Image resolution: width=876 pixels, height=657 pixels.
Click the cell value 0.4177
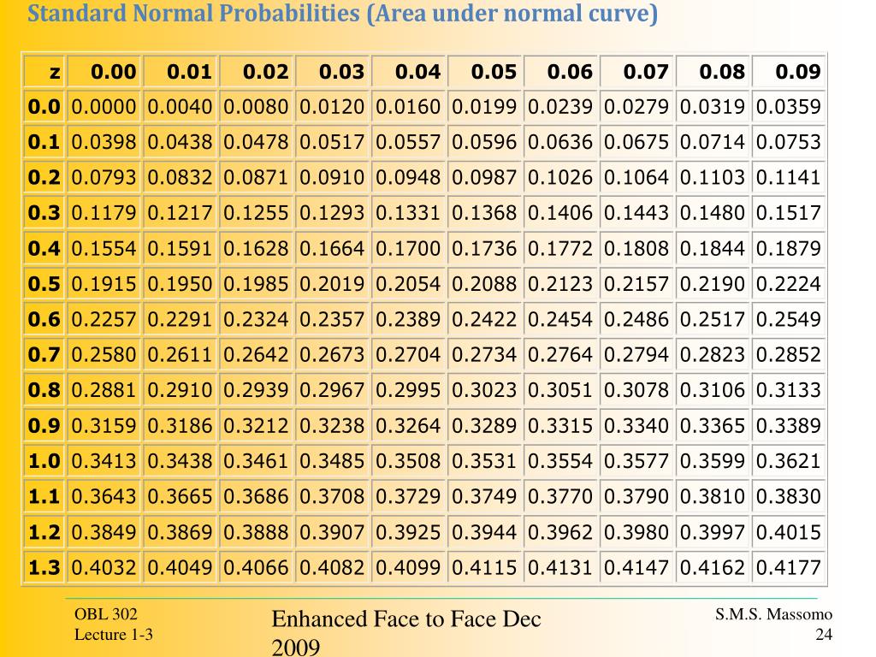788,568
